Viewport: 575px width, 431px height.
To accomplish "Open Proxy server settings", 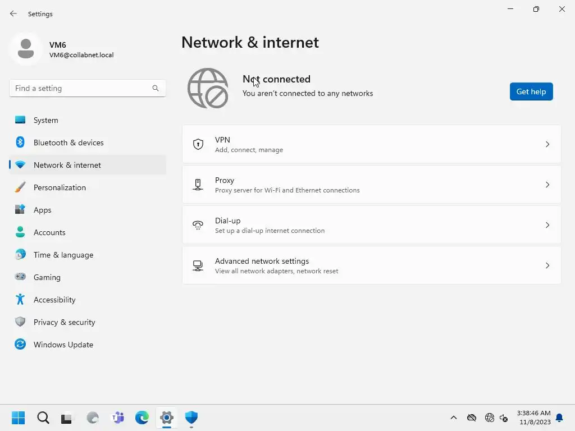I will pyautogui.click(x=372, y=185).
